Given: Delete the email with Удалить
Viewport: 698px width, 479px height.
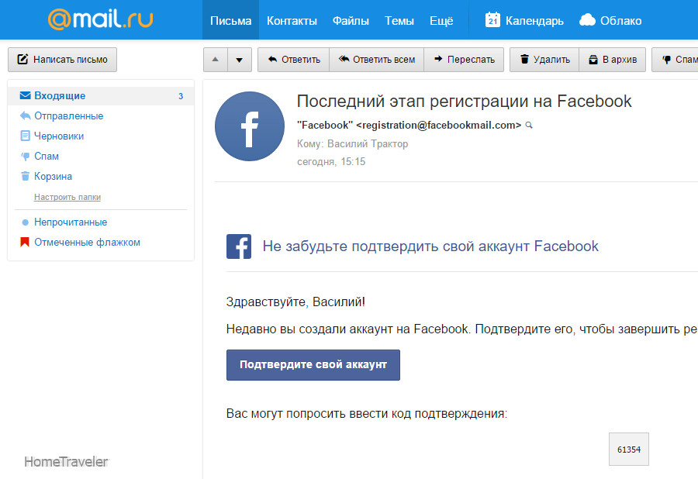Looking at the screenshot, I should tap(544, 60).
